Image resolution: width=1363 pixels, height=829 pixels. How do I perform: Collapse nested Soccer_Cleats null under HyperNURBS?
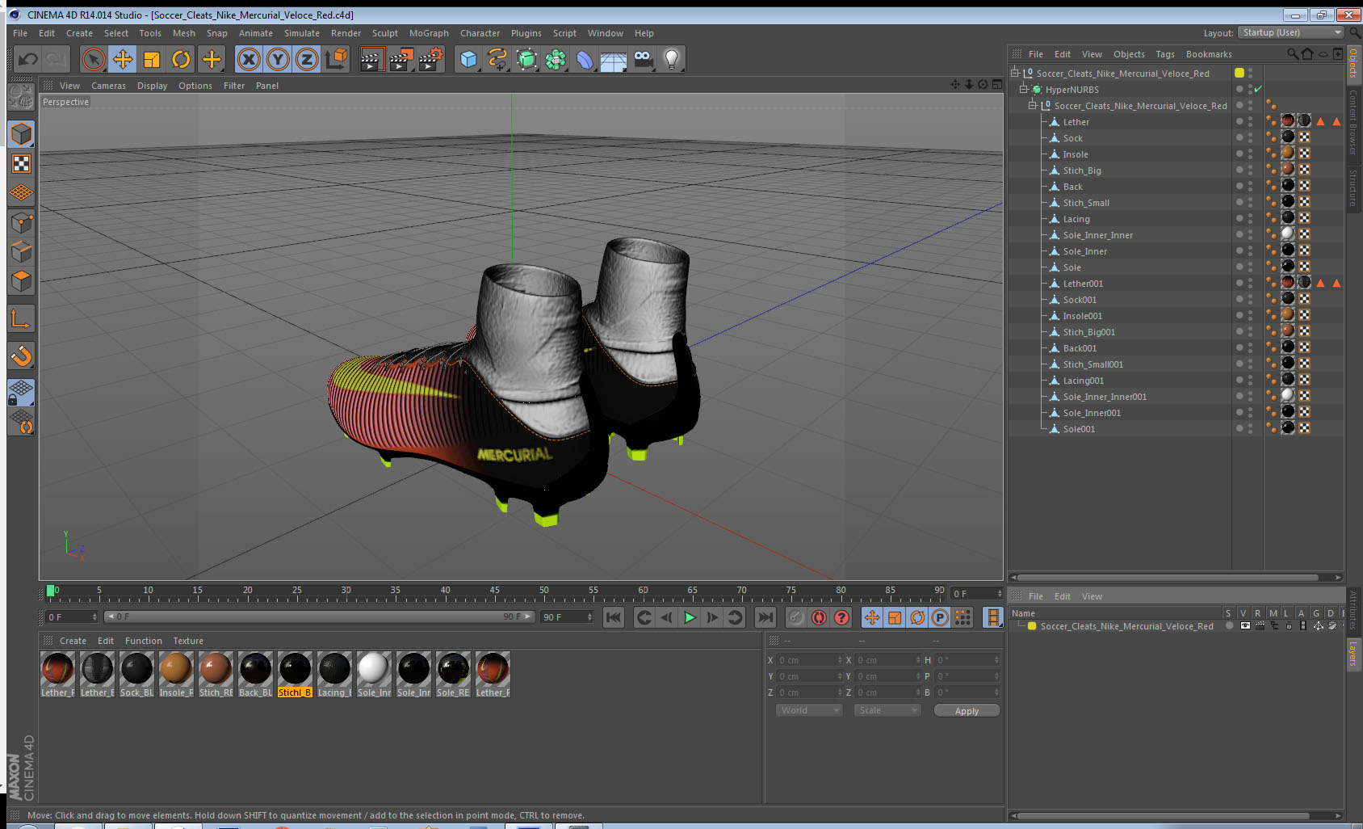[1033, 106]
